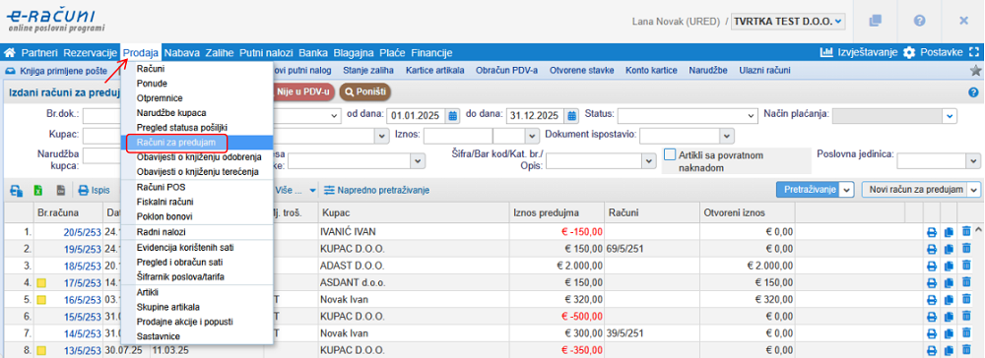
Task: Click linked invoice 69/5/251 in Računi column
Action: (625, 249)
